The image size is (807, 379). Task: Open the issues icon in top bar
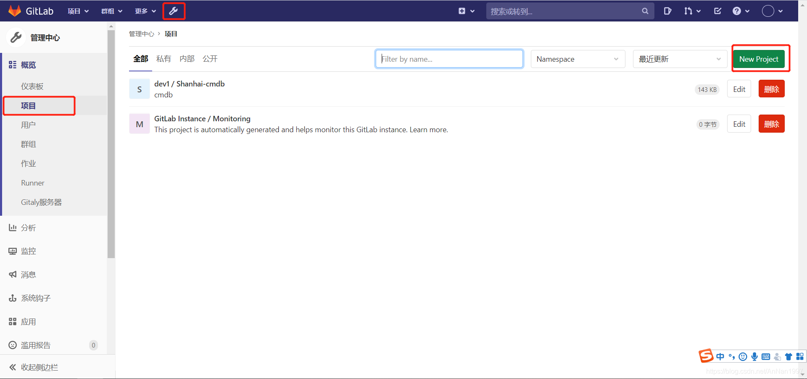pos(667,11)
